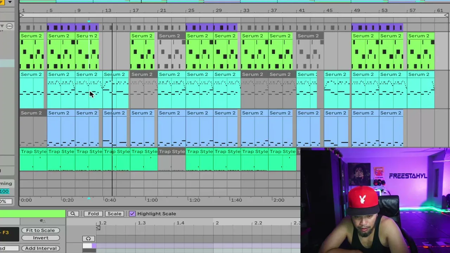Select the purple drum clip spanning bars 25 to 32
450x253 pixels.
click(211, 27)
